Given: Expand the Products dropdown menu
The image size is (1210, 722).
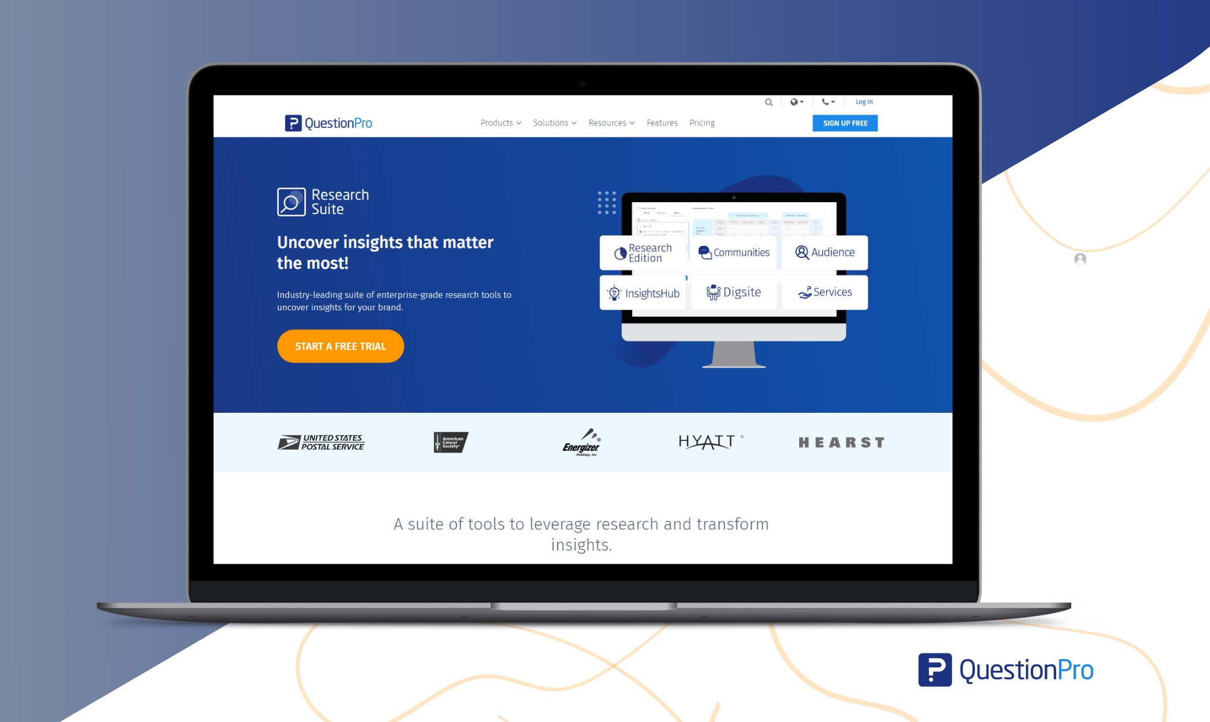Looking at the screenshot, I should 501,122.
